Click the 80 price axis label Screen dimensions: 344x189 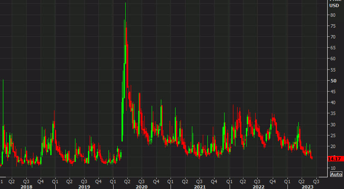click(333, 15)
